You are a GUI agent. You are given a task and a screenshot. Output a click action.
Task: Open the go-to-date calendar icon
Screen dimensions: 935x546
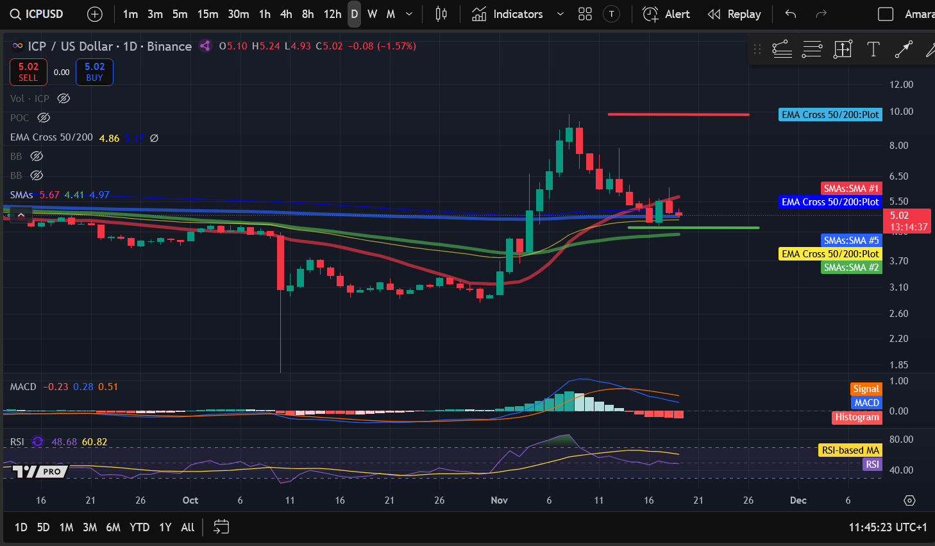221,527
